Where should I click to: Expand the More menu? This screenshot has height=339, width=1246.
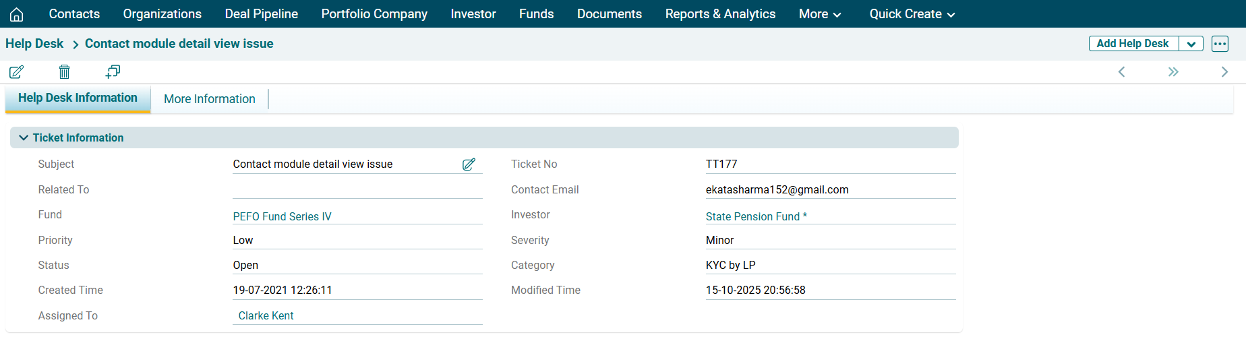coord(819,14)
